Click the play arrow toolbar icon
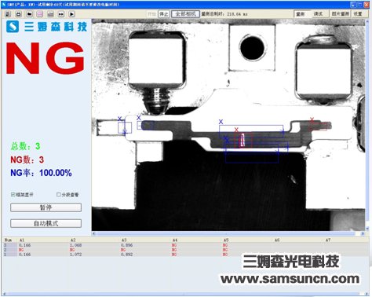This screenshot has height=297, width=372. 71,14
